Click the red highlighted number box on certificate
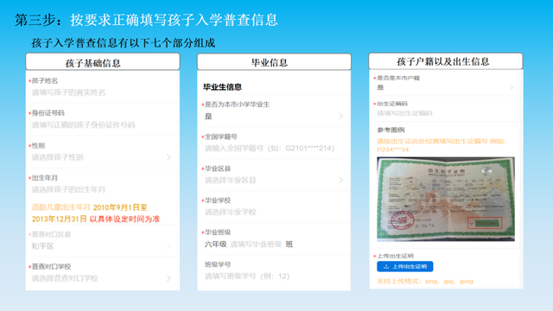Viewport: 553px width, 311px height. [485, 223]
